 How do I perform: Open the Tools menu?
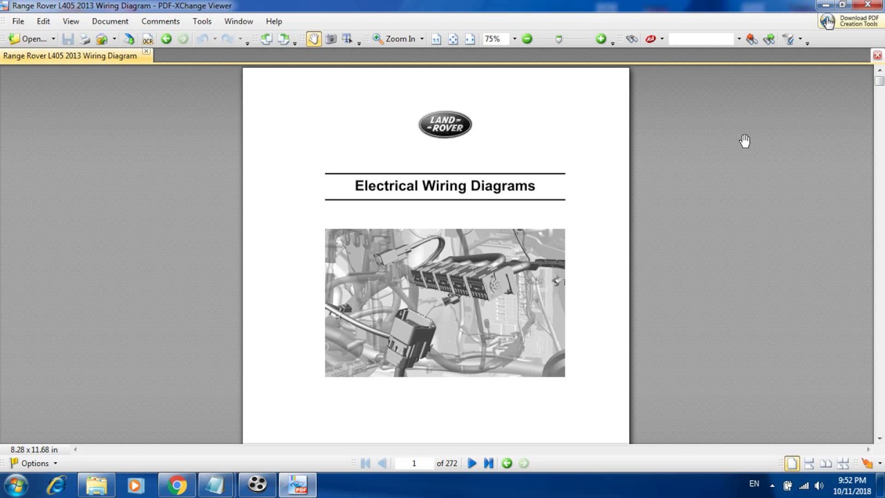[202, 21]
